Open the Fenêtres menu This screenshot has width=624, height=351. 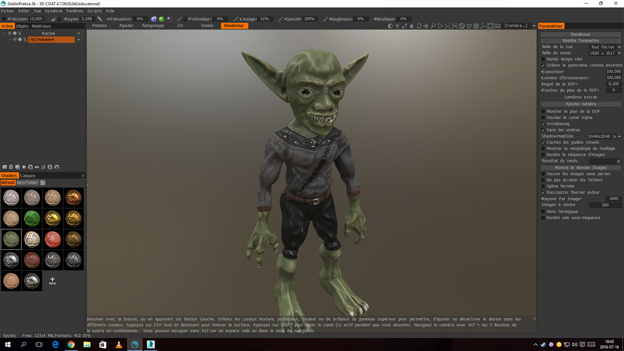[x=75, y=11]
